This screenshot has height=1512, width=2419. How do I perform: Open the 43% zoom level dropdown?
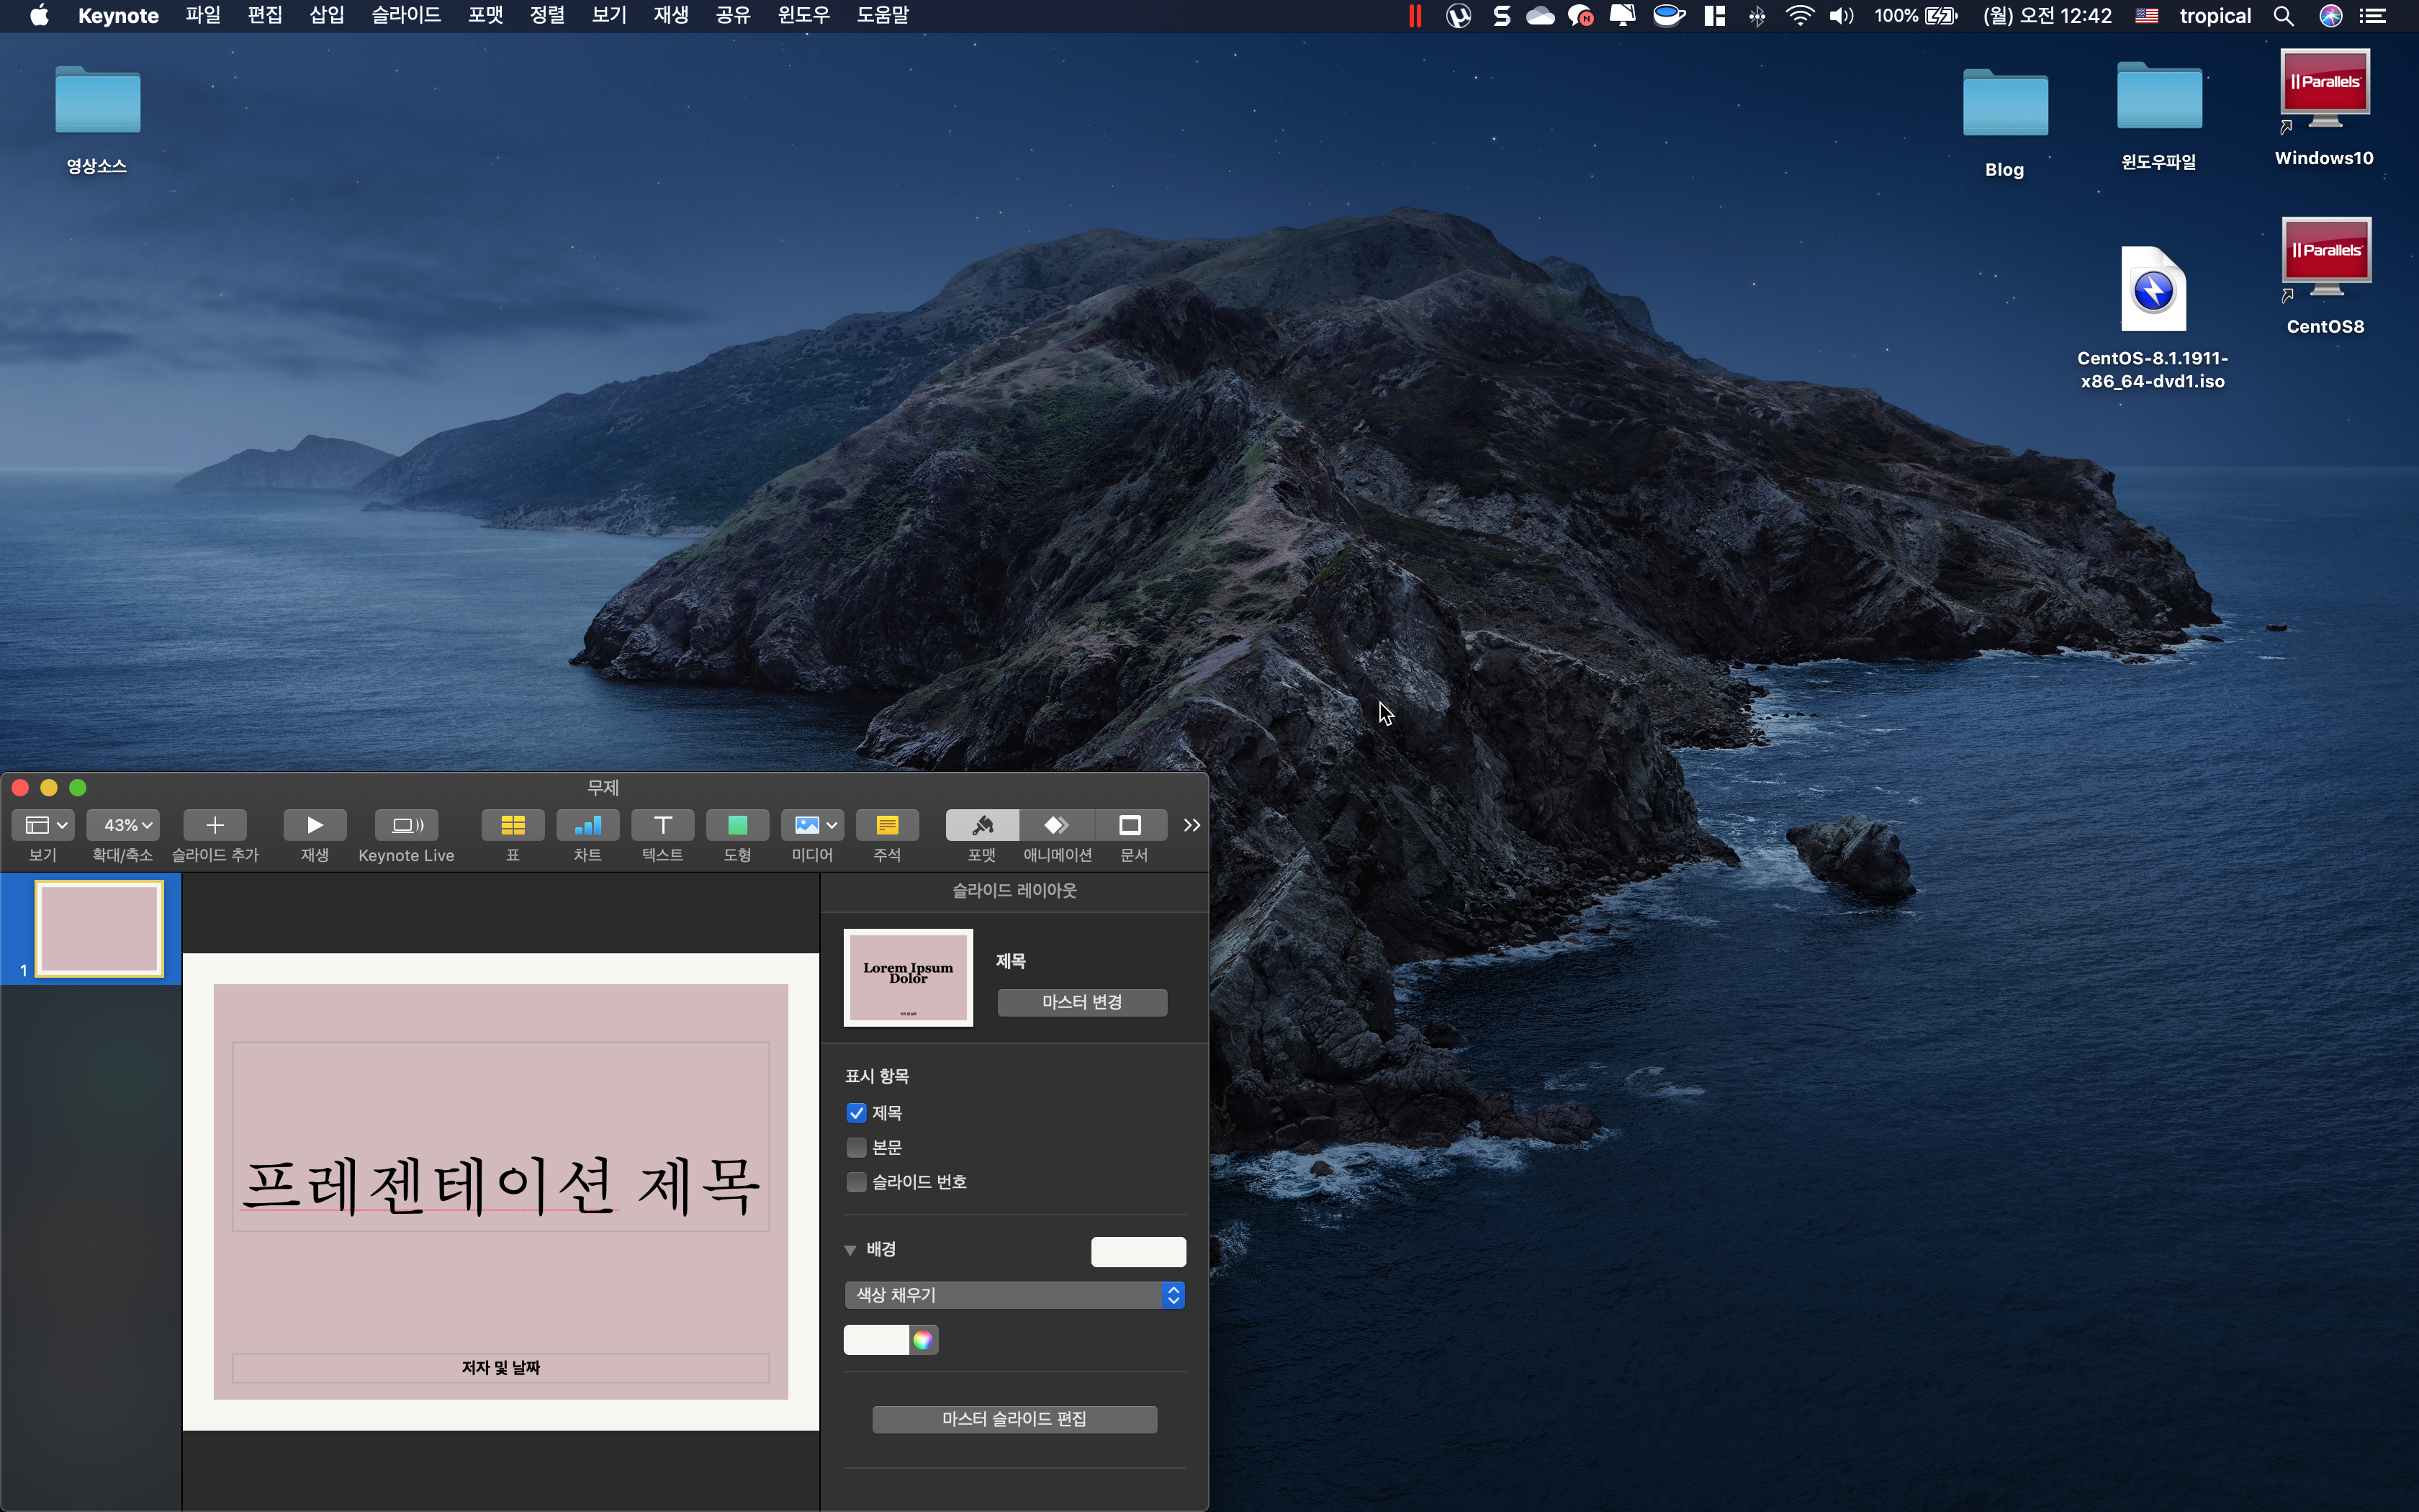(x=122, y=825)
